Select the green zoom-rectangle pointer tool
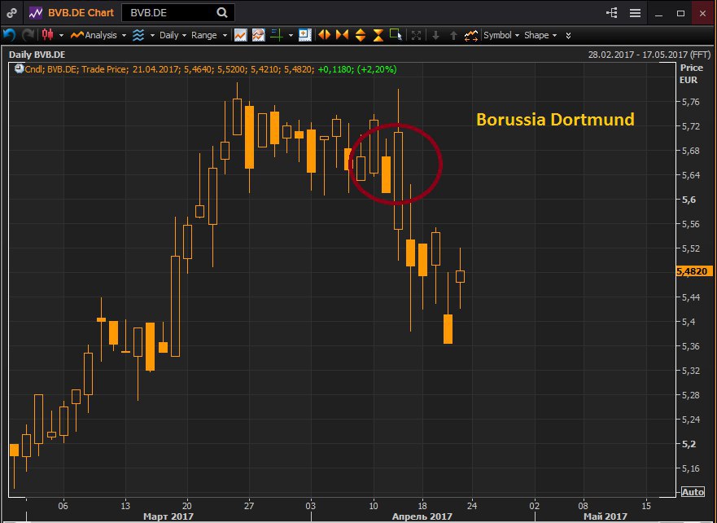The height and width of the screenshot is (523, 717). 396,35
